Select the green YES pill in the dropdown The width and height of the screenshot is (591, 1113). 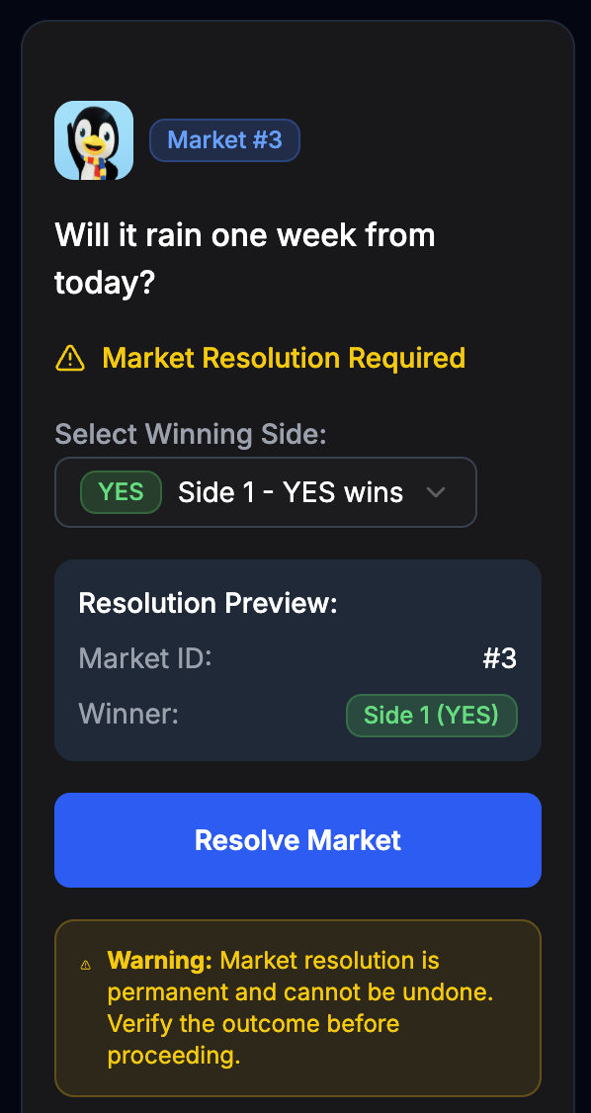[121, 491]
